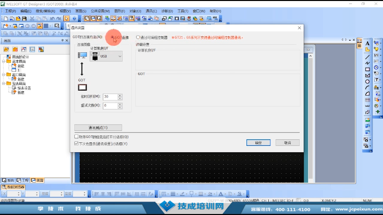Open the 工程(P) menu
The height and width of the screenshot is (215, 383).
click(10, 11)
